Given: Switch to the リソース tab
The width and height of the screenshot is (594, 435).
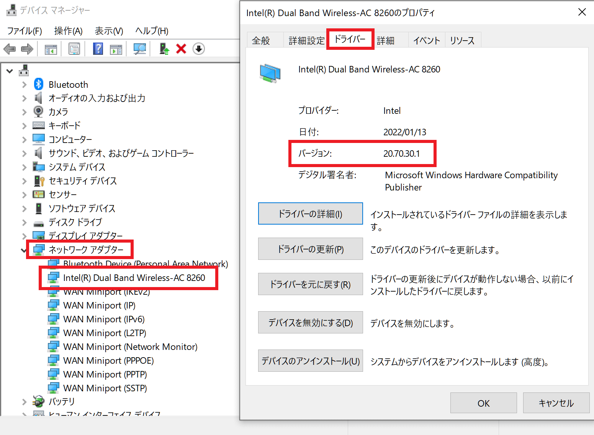Looking at the screenshot, I should (462, 40).
